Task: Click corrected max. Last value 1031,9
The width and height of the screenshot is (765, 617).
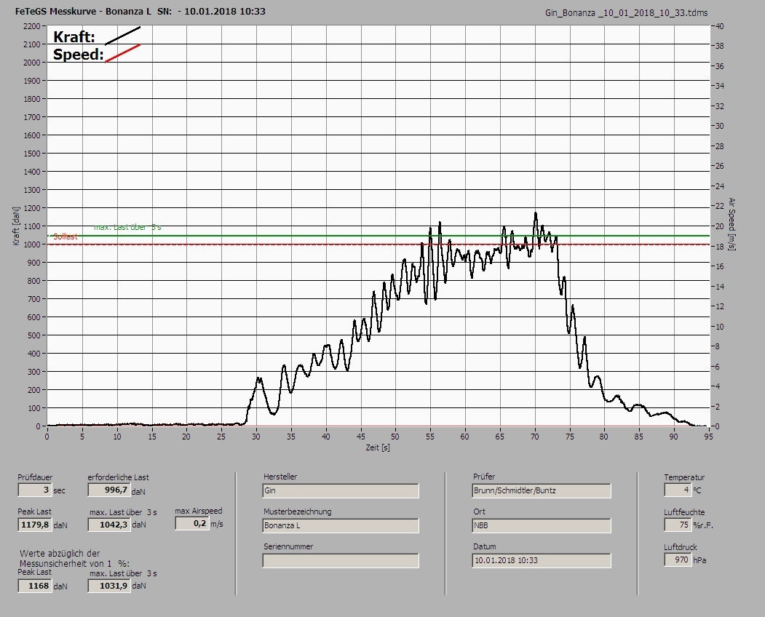Action: click(x=108, y=586)
